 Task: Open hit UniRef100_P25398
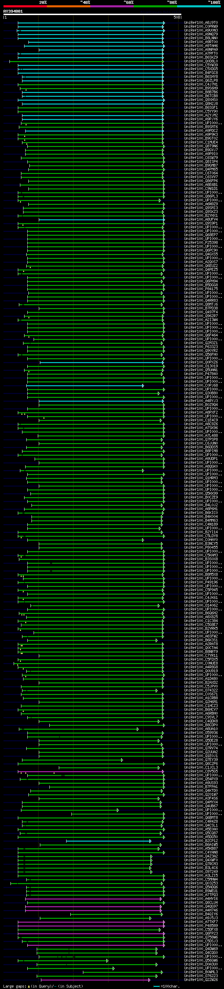[201, 243]
